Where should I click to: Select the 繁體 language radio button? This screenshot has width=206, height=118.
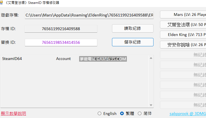pyautogui.click(x=122, y=114)
